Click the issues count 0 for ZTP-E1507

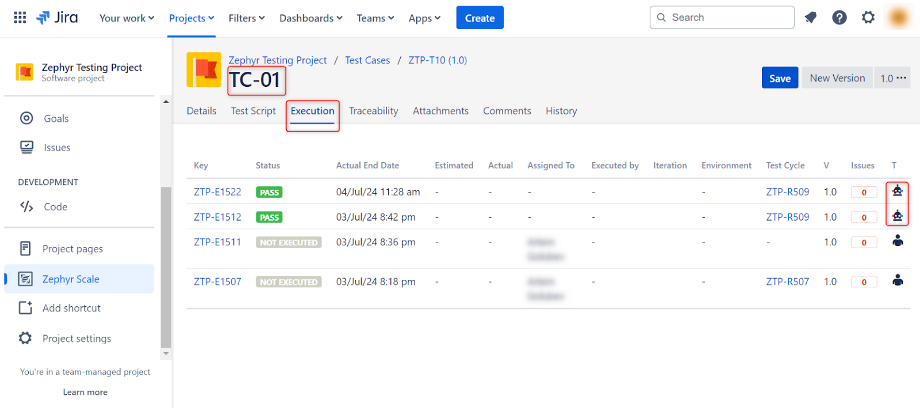pyautogui.click(x=864, y=282)
